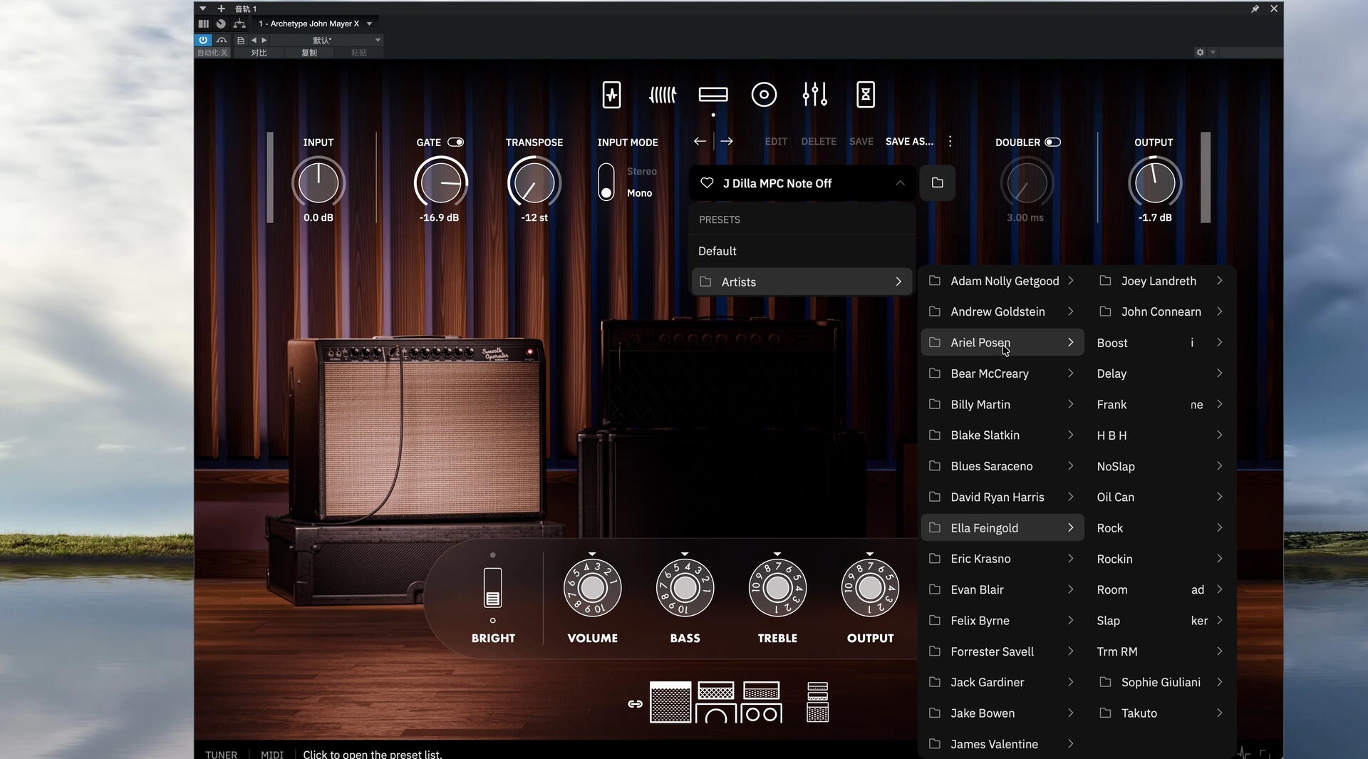Go to next preset arrow

(x=727, y=141)
